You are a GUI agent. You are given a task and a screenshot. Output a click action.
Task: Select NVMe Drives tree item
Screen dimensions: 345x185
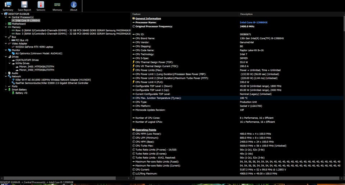click(22, 63)
